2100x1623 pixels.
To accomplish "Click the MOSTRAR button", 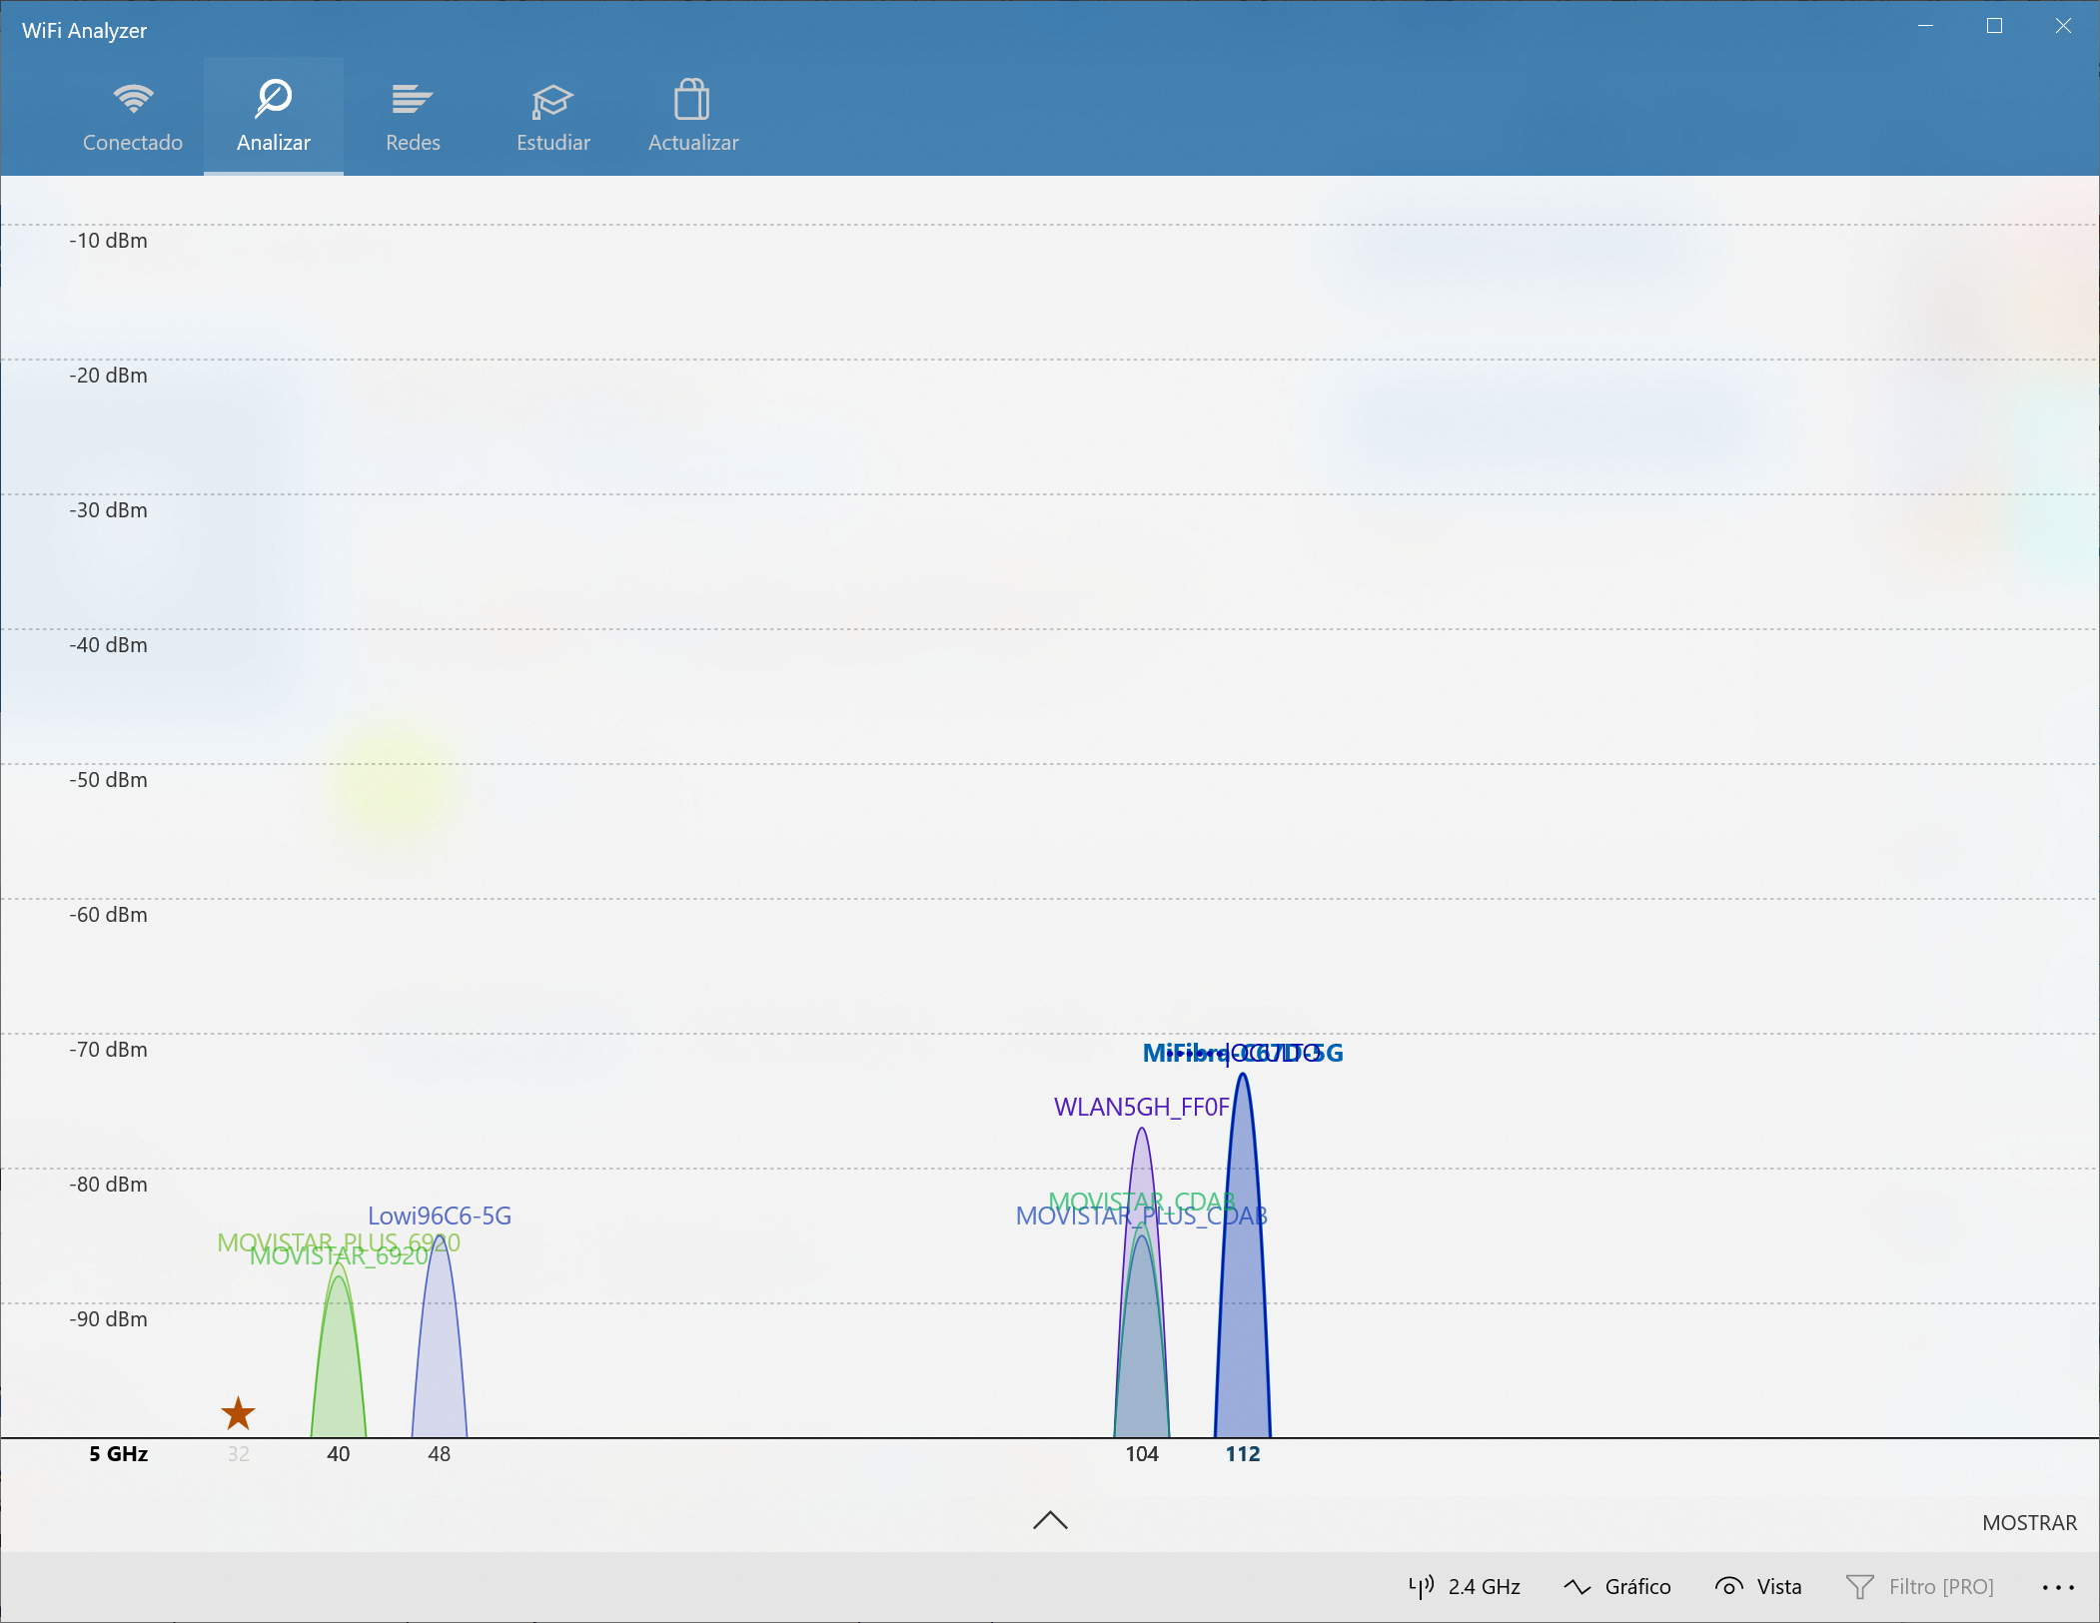I will (x=2029, y=1522).
